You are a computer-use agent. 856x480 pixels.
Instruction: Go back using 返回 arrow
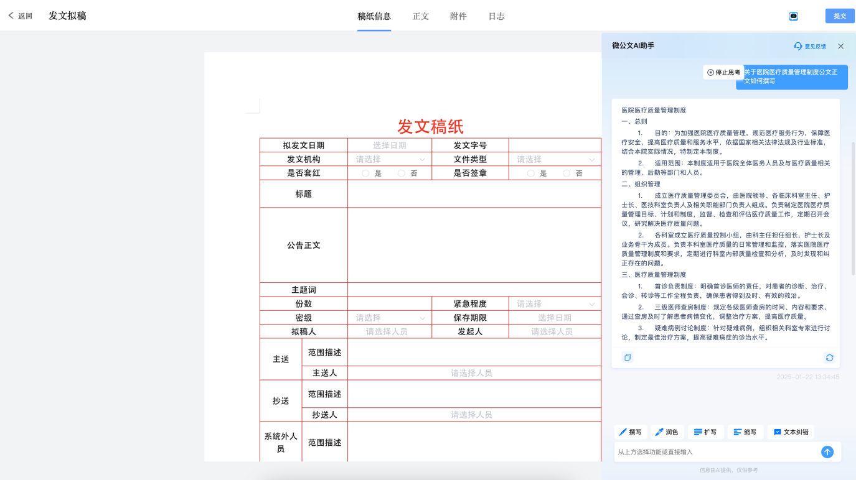pos(20,16)
